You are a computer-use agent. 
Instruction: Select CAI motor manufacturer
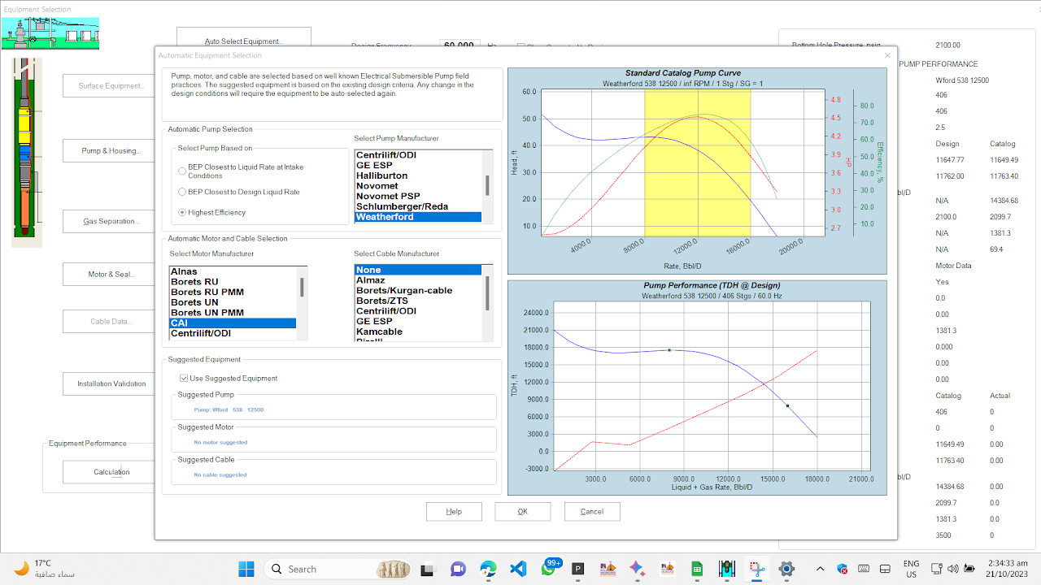coord(233,323)
